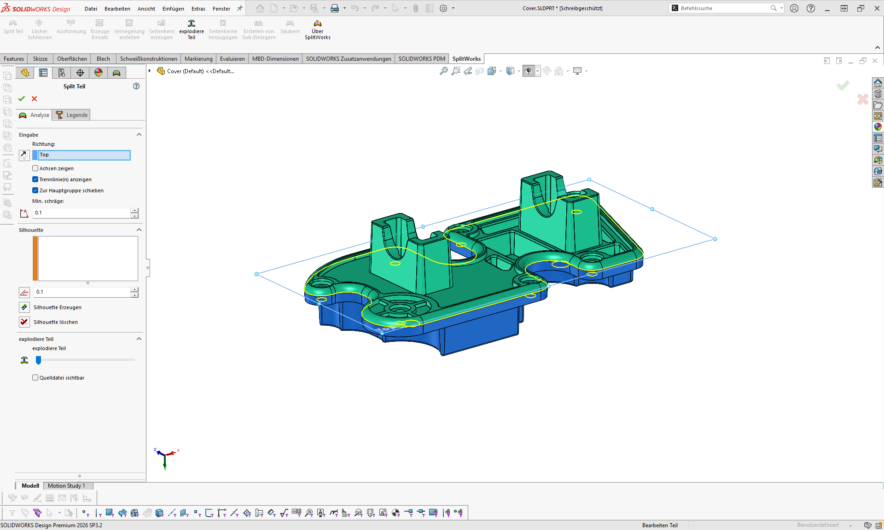Image resolution: width=884 pixels, height=530 pixels.
Task: Click the print icon in top toolbar
Action: tap(335, 8)
